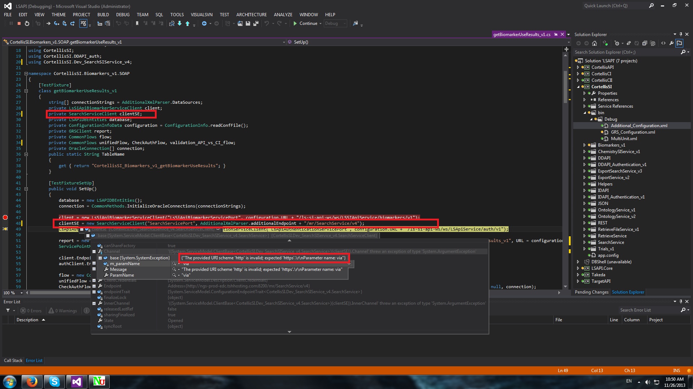This screenshot has width=693, height=389.
Task: Click the cyan up arrow toolbar icon
Action: tap(187, 23)
